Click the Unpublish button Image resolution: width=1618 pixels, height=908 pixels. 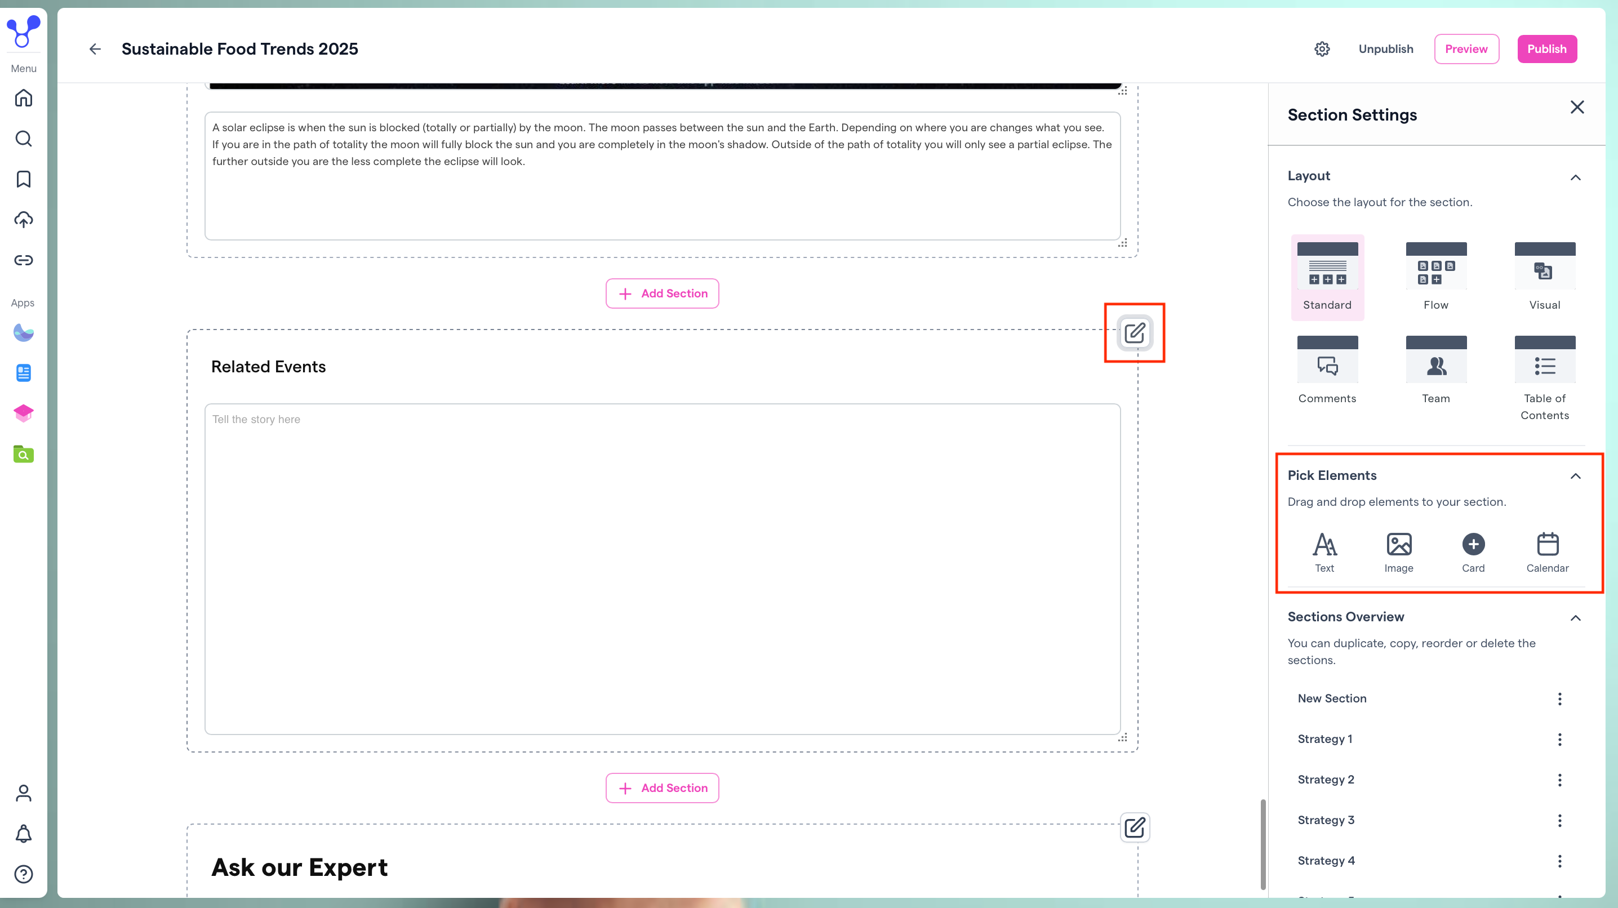click(1385, 49)
